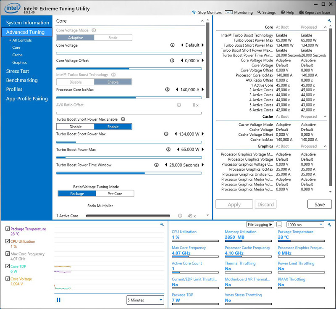The width and height of the screenshot is (336, 309).
Task: Disable Turbo Boost Short Power Max
Action: pos(76,127)
